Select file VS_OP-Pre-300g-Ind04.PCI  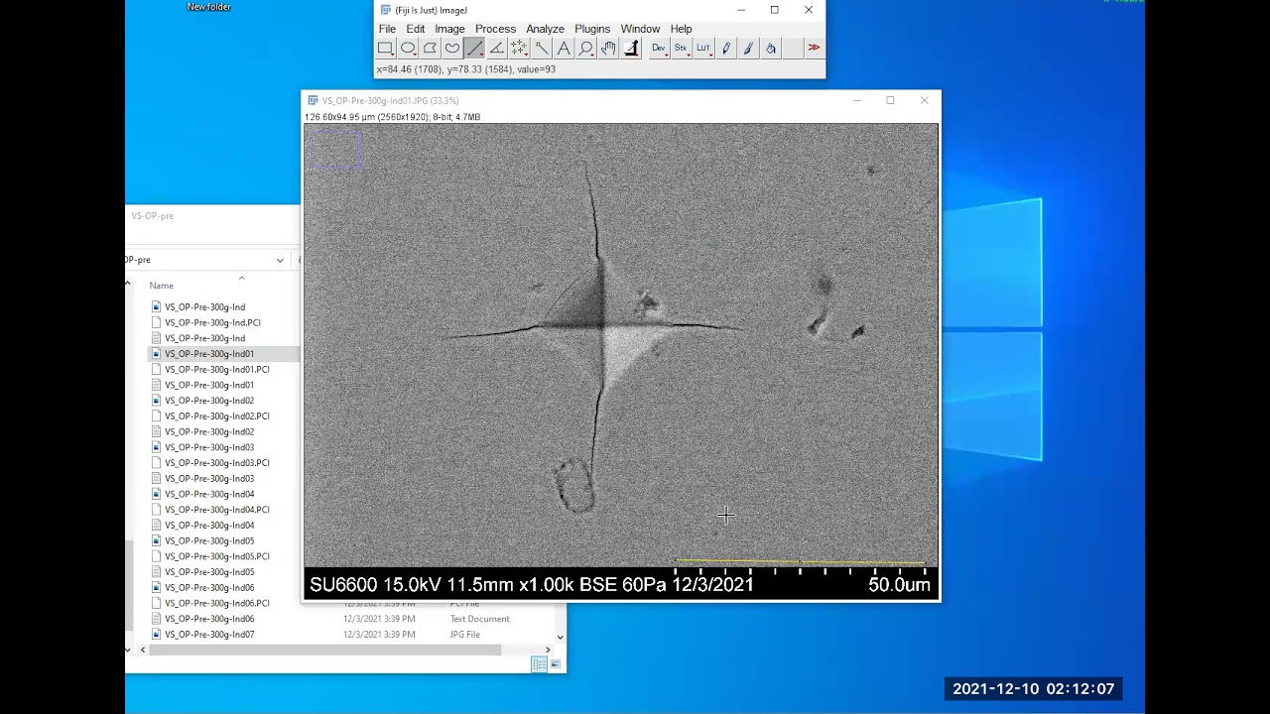pos(216,510)
